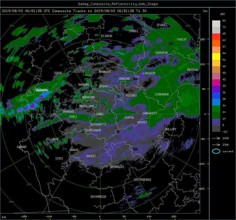Click the dBZ legend heading

(x=222, y=14)
